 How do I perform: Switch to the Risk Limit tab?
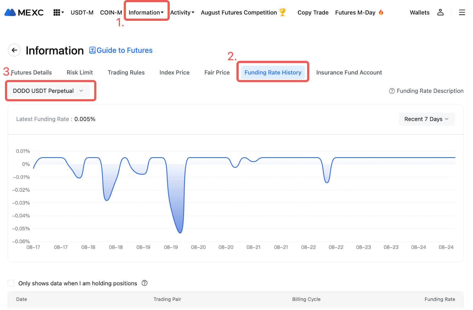(x=80, y=72)
